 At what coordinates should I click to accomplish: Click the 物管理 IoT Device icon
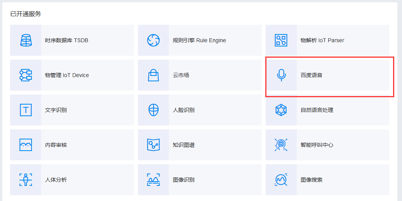[x=26, y=75]
